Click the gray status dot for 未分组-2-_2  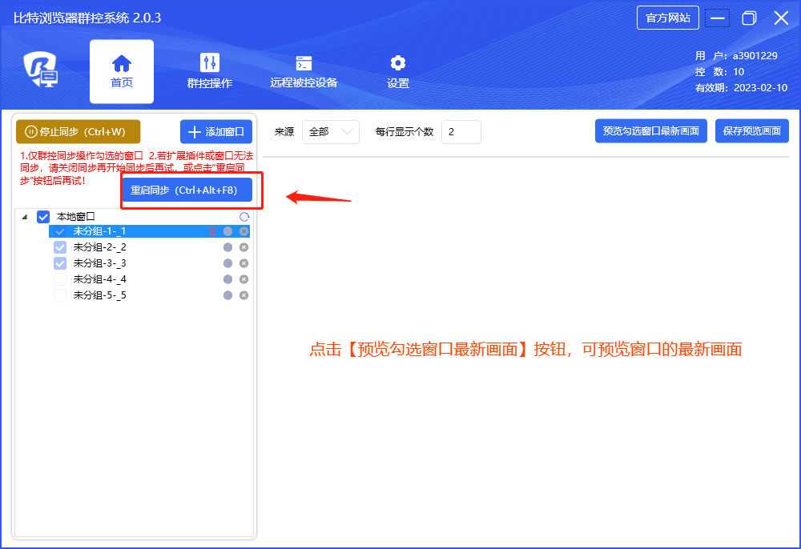(x=227, y=247)
